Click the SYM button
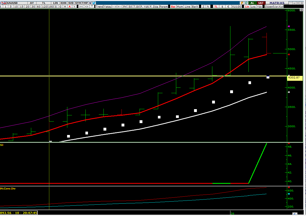 [78, 3]
